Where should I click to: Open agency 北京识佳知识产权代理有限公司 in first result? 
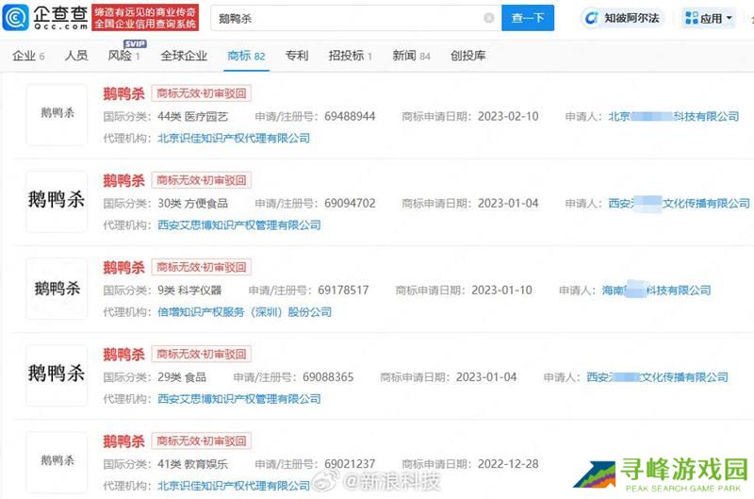pyautogui.click(x=232, y=138)
